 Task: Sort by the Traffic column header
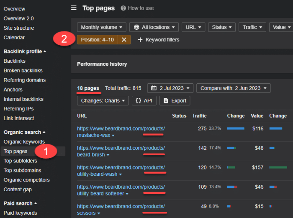tap(199, 116)
